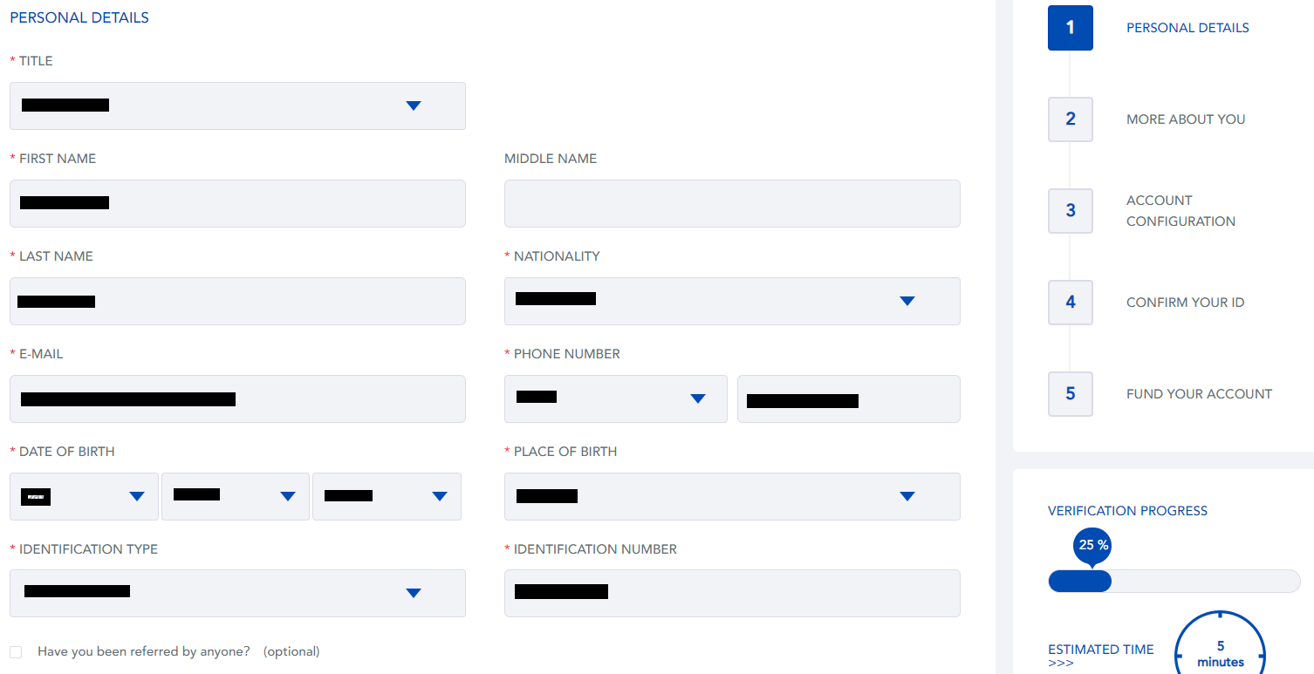Click step 1 Personal Details number box
The image size is (1314, 674).
(x=1070, y=28)
